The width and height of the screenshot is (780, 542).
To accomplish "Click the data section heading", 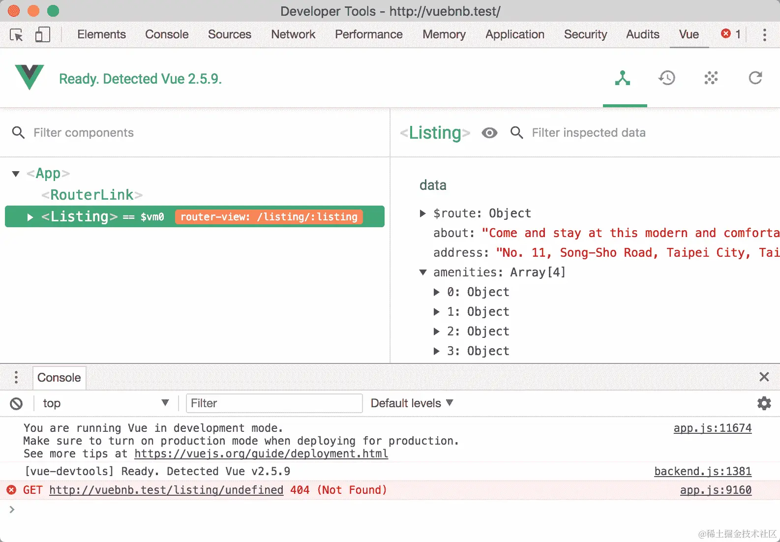I will tap(433, 185).
